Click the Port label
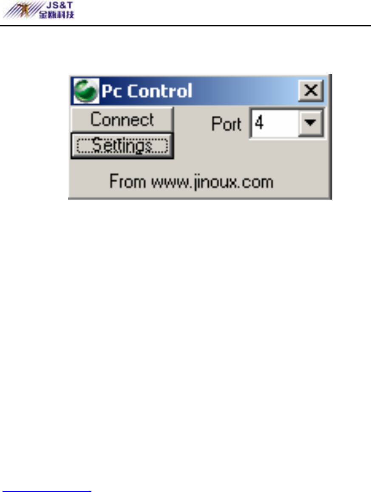Screen dimensions: 371x492 226,123
